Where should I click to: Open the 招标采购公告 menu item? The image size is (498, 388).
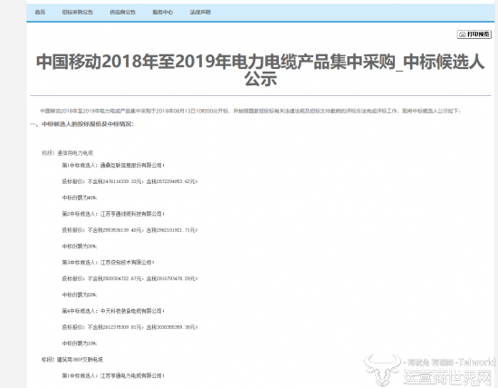click(x=77, y=12)
